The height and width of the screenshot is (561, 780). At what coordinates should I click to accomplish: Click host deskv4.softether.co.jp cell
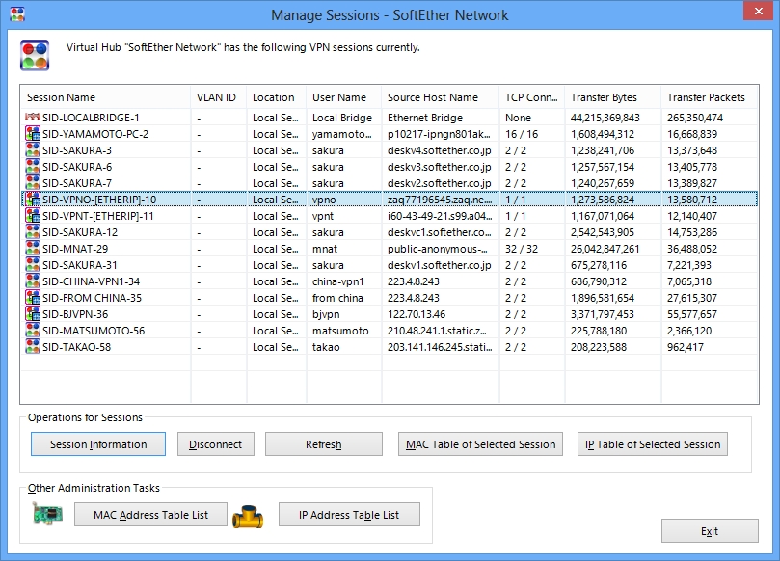tap(440, 150)
